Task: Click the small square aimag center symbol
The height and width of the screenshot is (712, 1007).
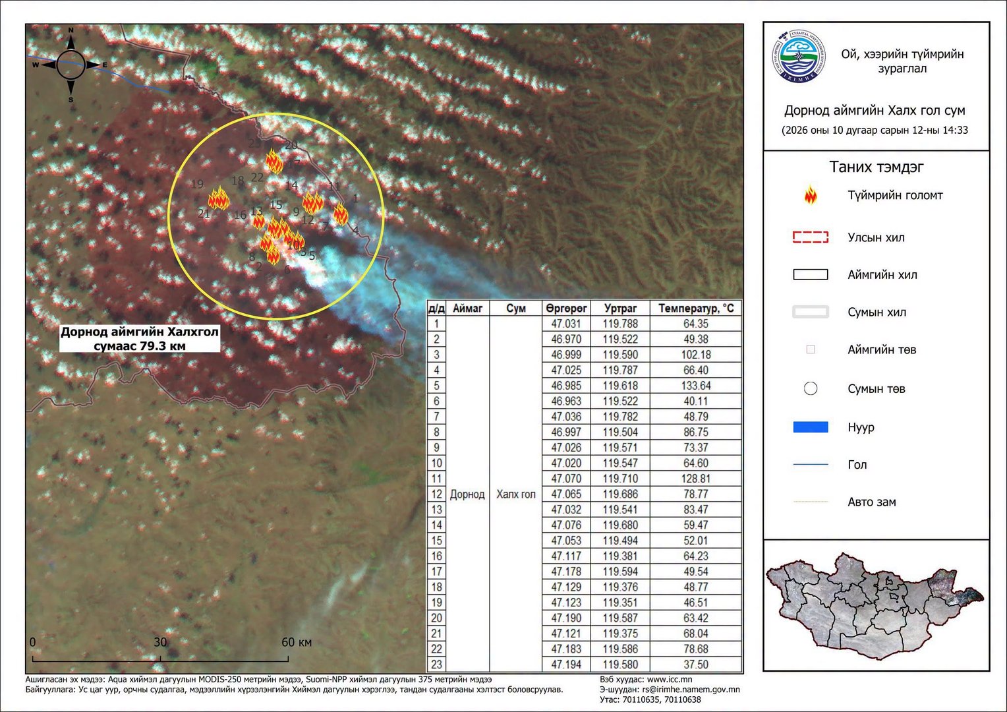Action: coord(811,349)
